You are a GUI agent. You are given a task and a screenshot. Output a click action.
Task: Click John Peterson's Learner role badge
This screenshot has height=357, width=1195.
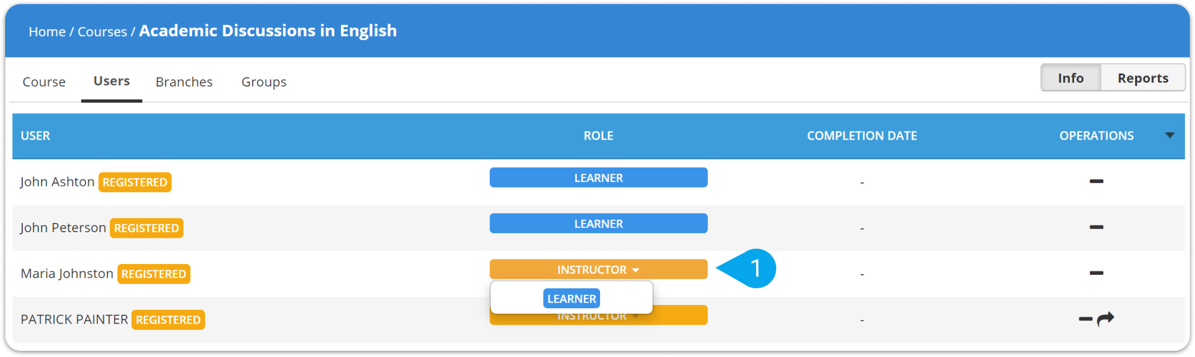tap(598, 223)
